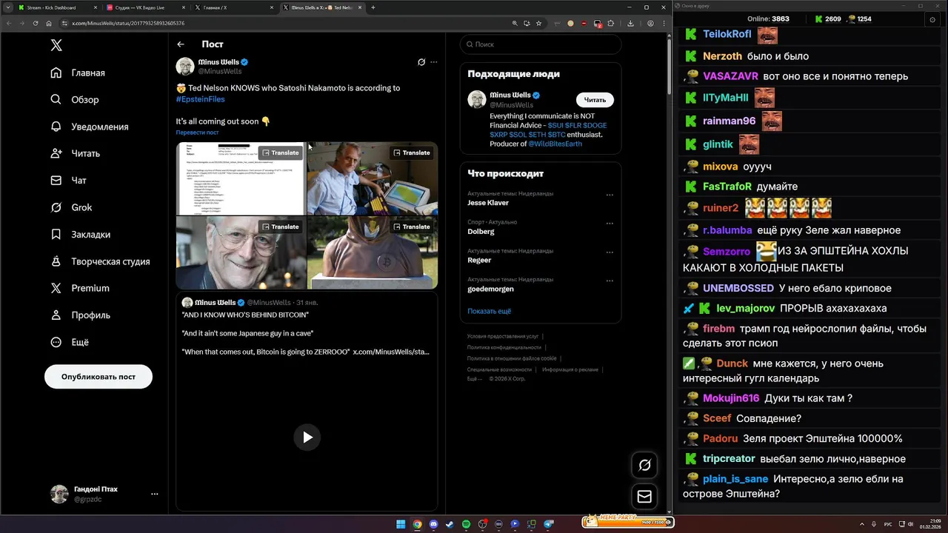Open the X logo home link

click(x=56, y=45)
